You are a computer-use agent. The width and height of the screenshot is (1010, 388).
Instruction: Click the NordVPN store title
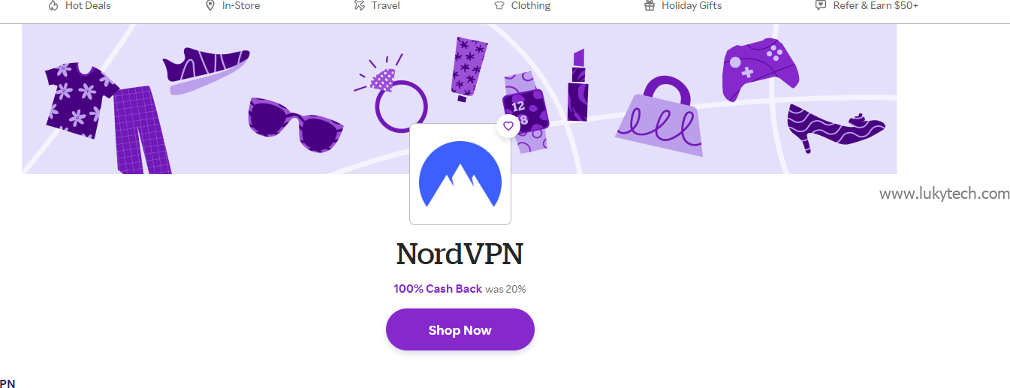(460, 254)
